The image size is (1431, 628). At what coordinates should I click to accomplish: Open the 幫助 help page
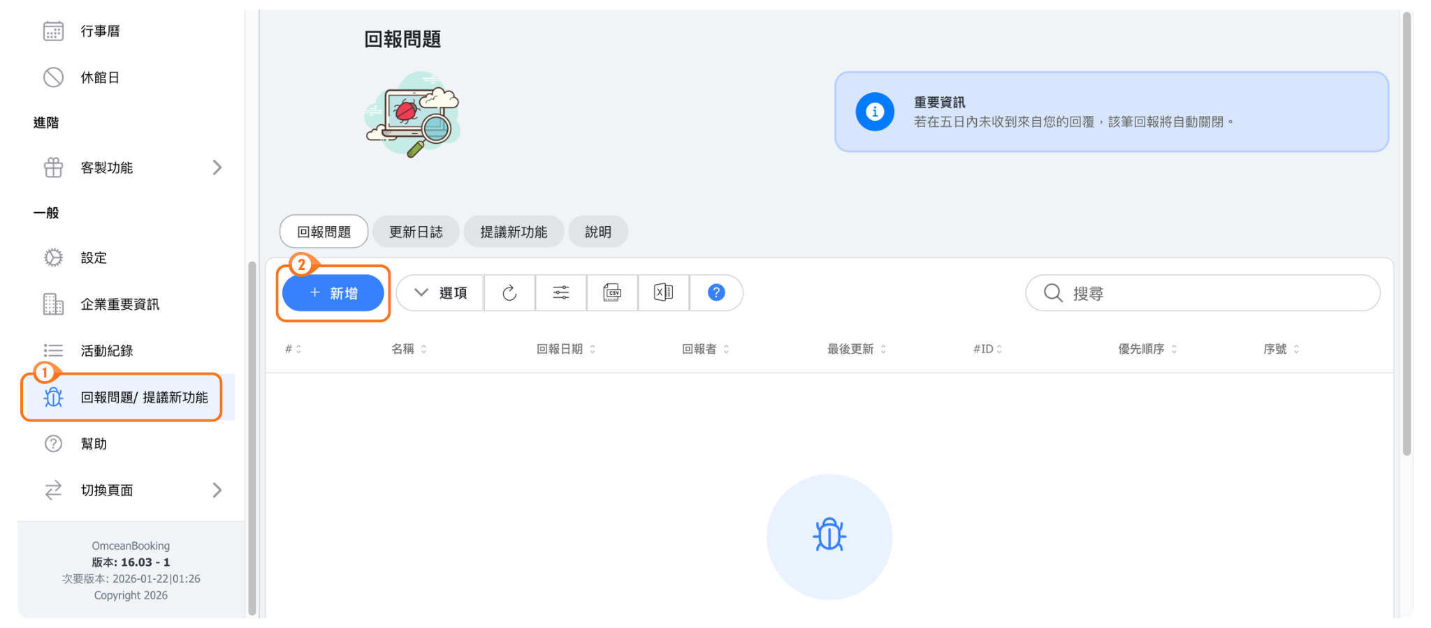(94, 444)
